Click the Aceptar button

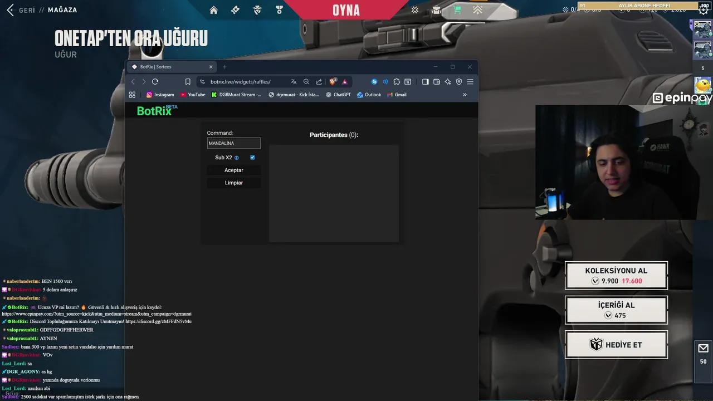[234, 170]
